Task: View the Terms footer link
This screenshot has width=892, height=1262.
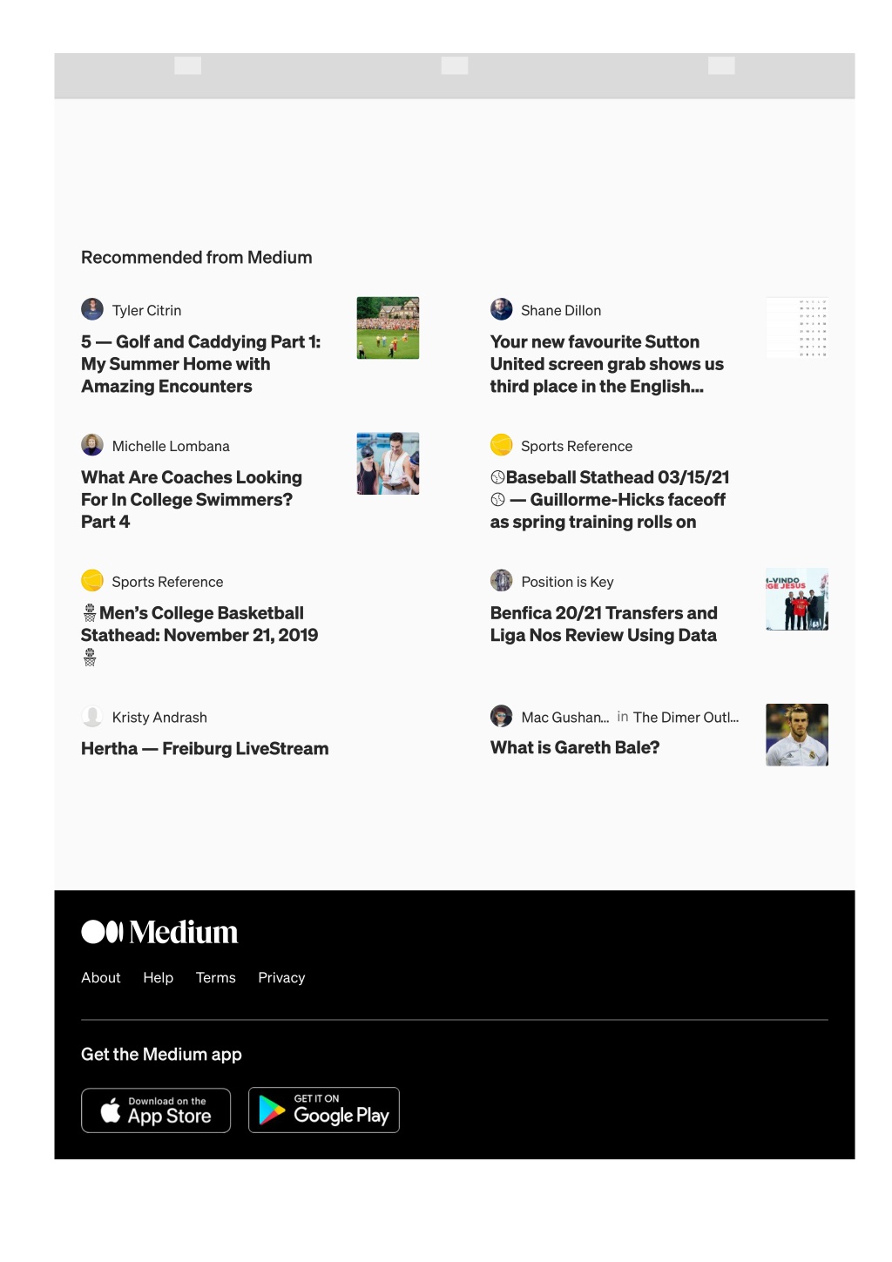Action: pyautogui.click(x=216, y=978)
